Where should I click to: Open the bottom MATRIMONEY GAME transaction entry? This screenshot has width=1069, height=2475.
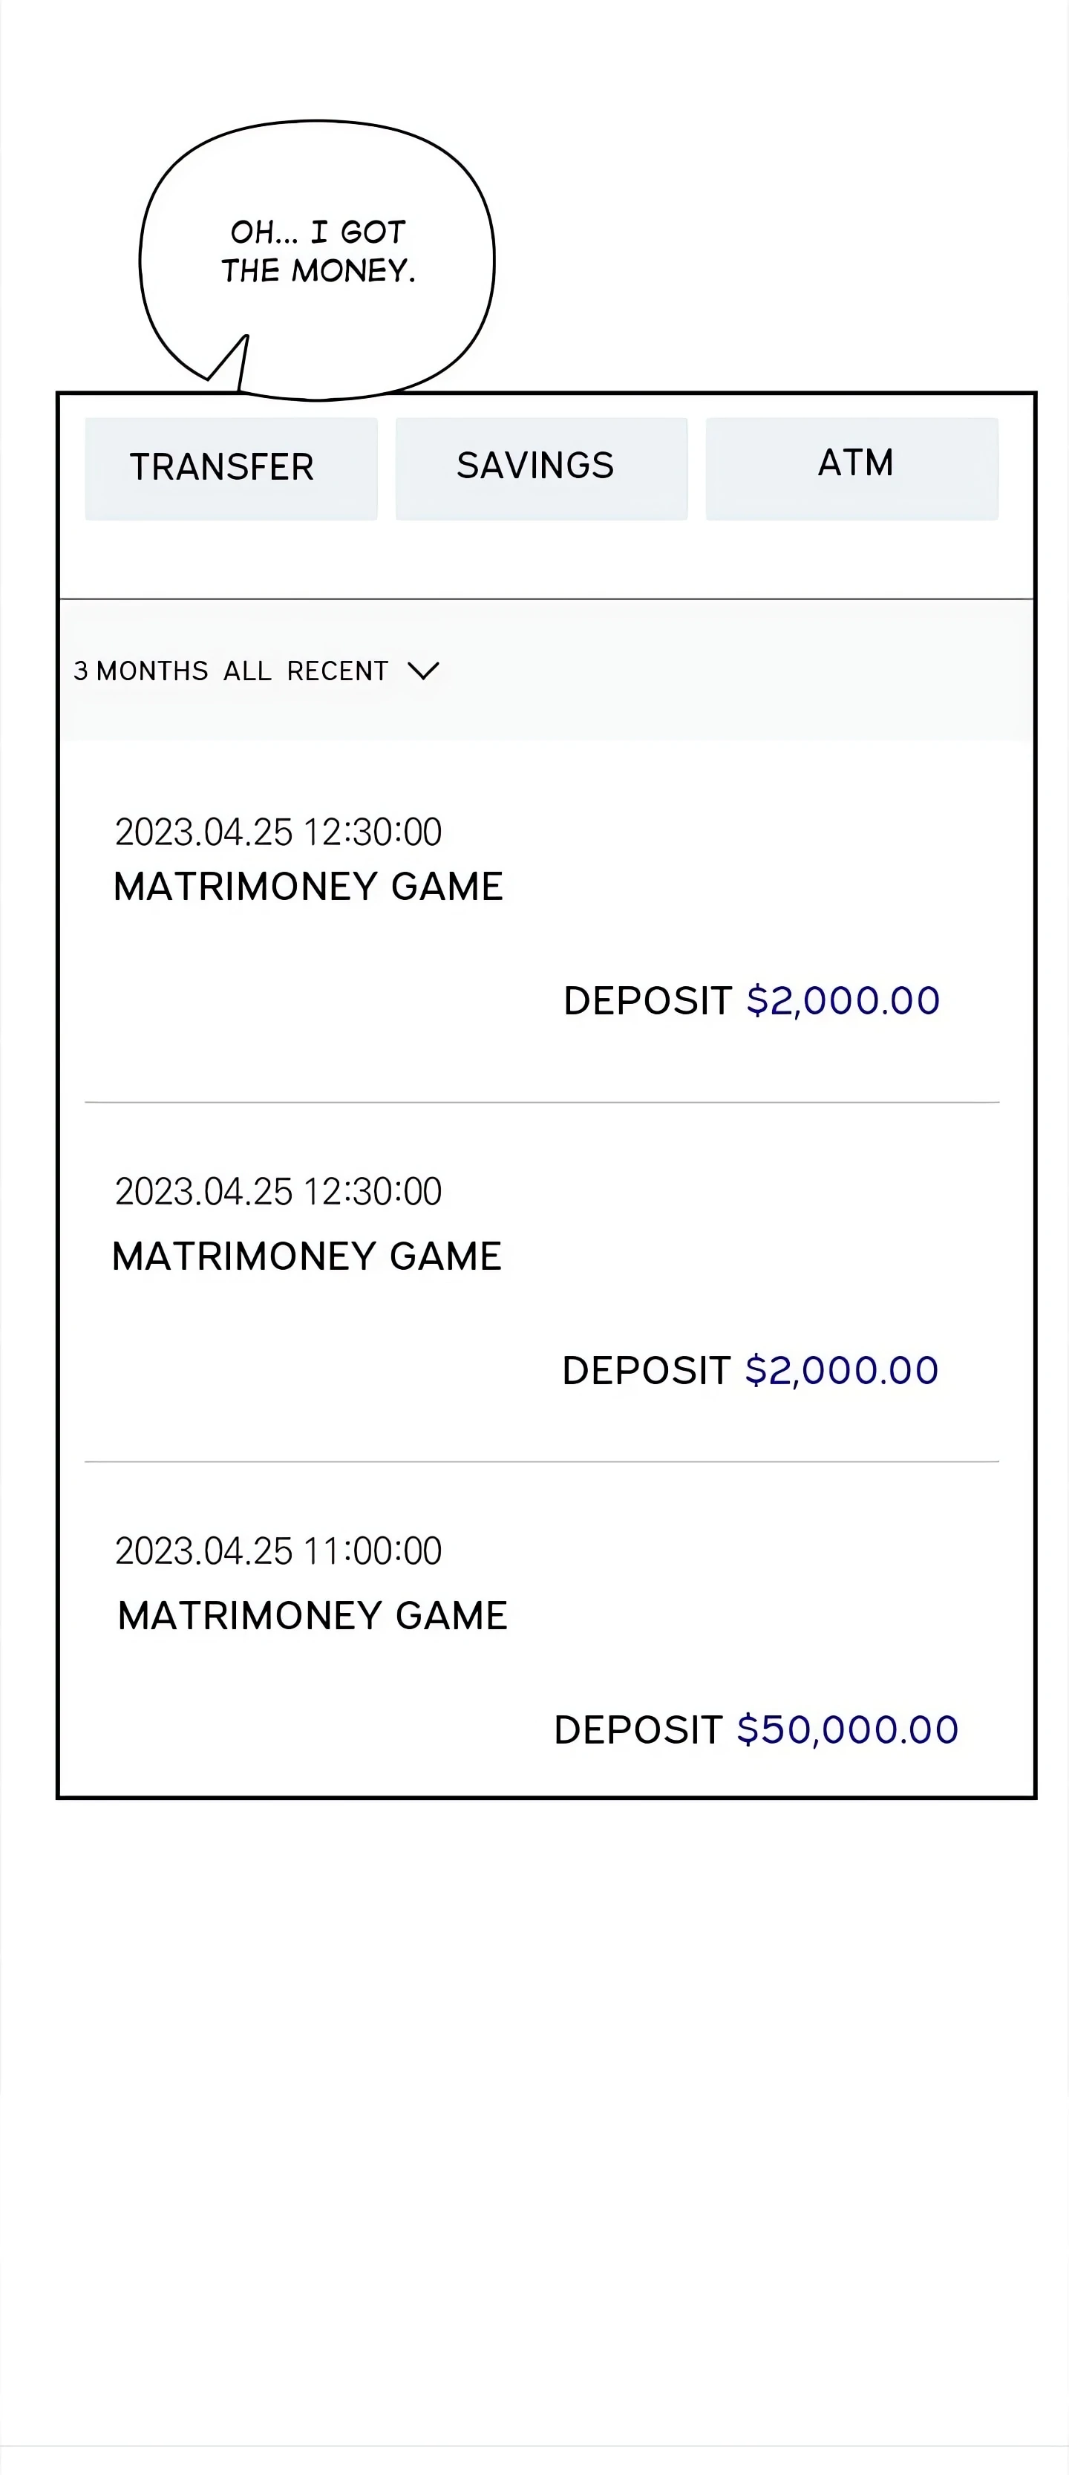312,1616
